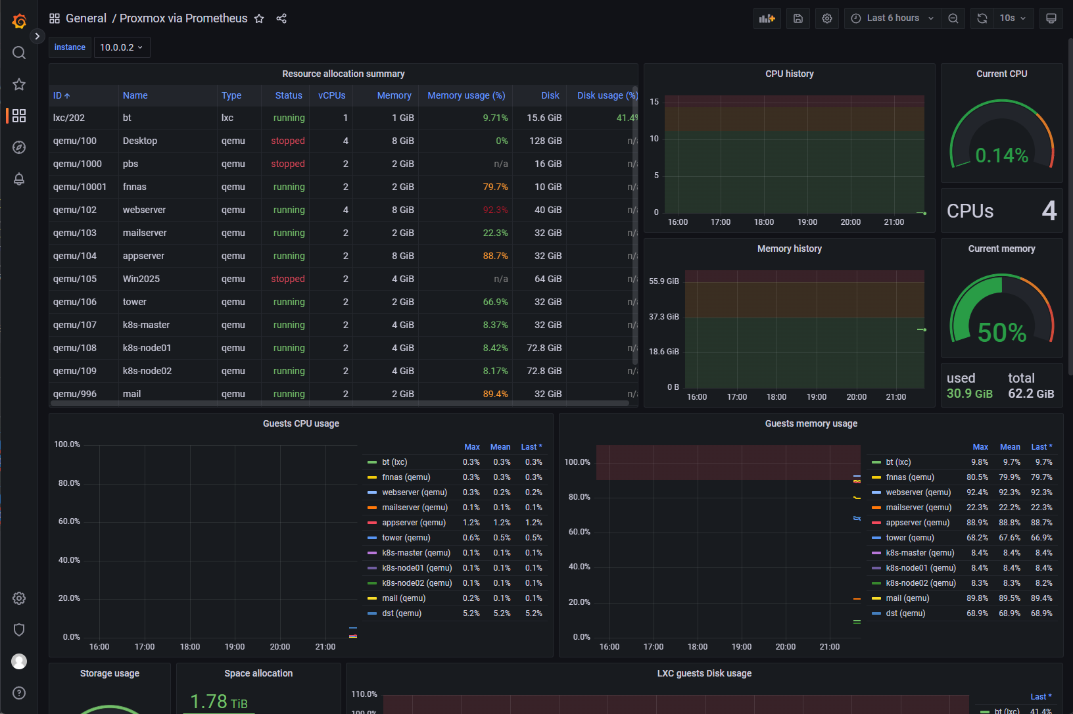Click the dashboards grid icon by General
1073x714 pixels.
point(55,18)
